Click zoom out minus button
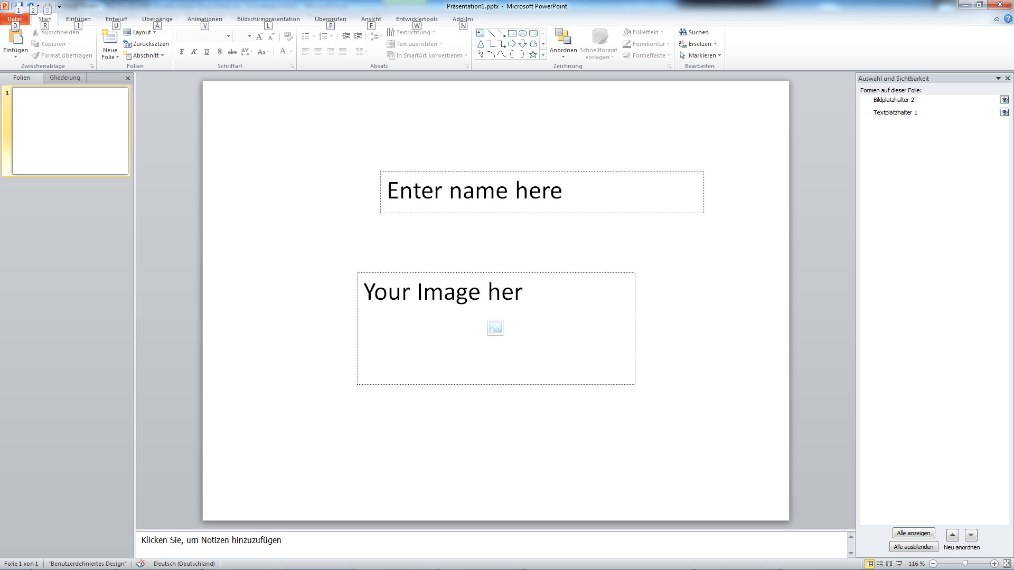This screenshot has height=570, width=1014. (933, 564)
